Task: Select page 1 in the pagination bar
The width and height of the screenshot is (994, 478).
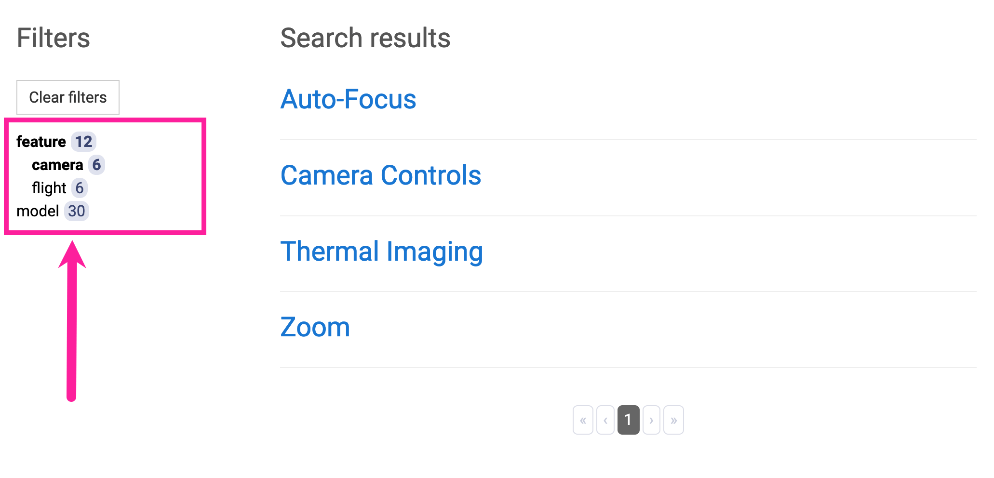Action: 628,420
